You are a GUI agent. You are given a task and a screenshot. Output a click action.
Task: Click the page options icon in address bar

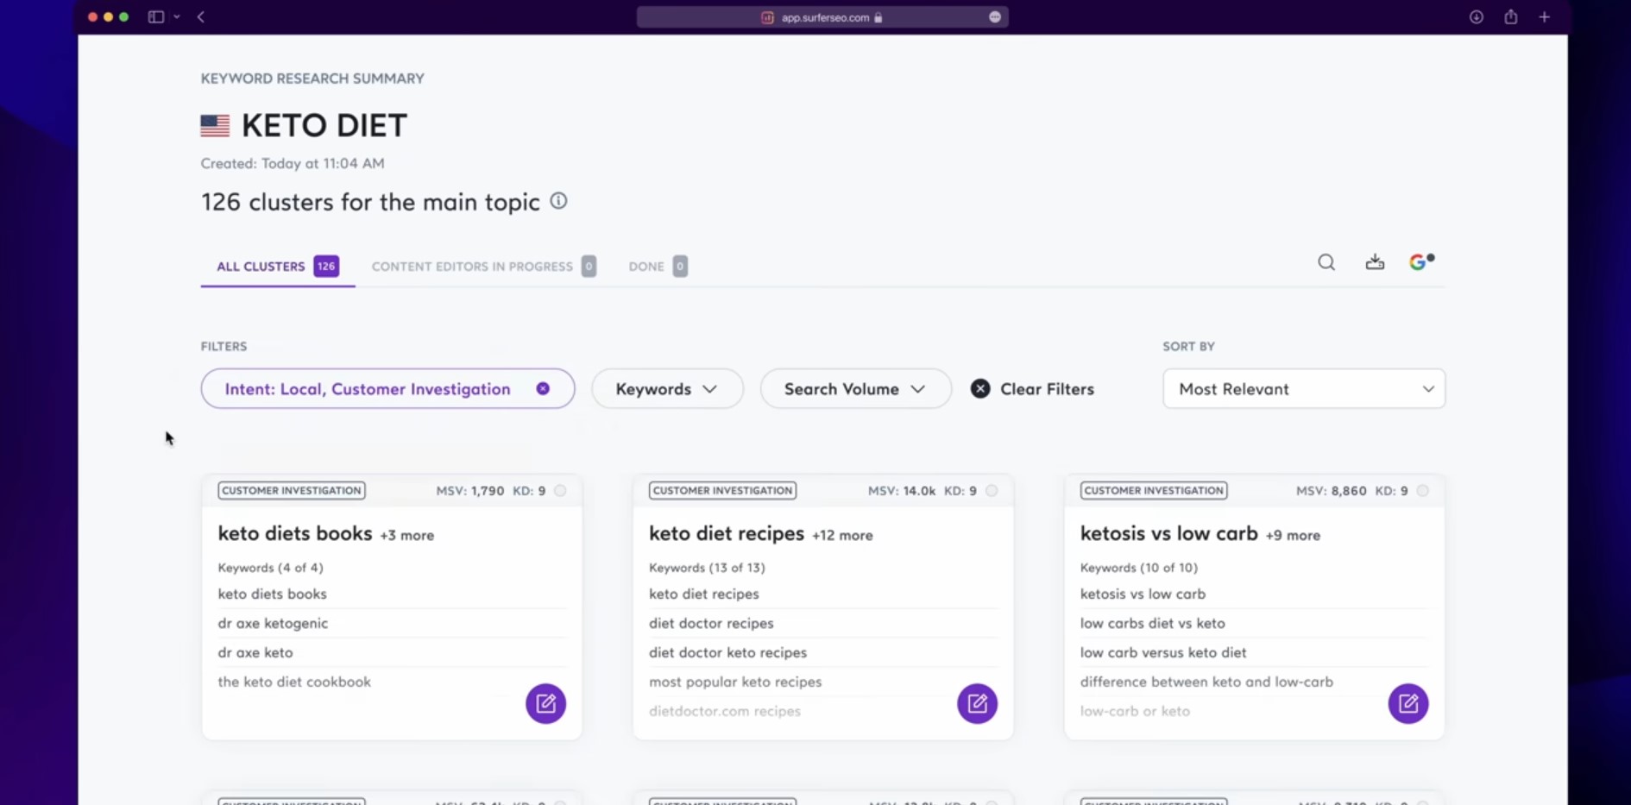[995, 17]
